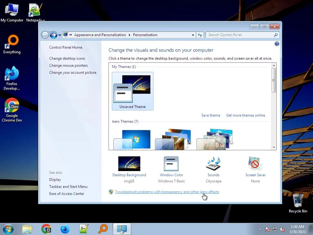
Task: Click the shield icon beside Troubleshoot link
Action: pos(111,192)
